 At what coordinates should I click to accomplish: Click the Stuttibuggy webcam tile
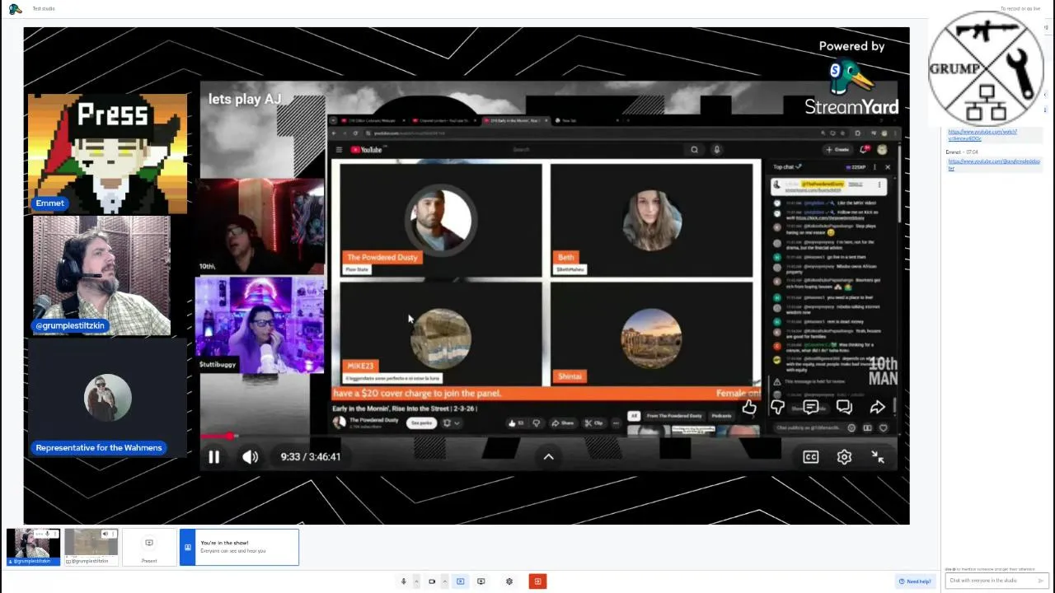[260, 325]
